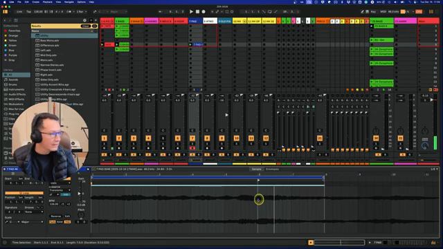Click the clip Reverse button

(x=56, y=216)
